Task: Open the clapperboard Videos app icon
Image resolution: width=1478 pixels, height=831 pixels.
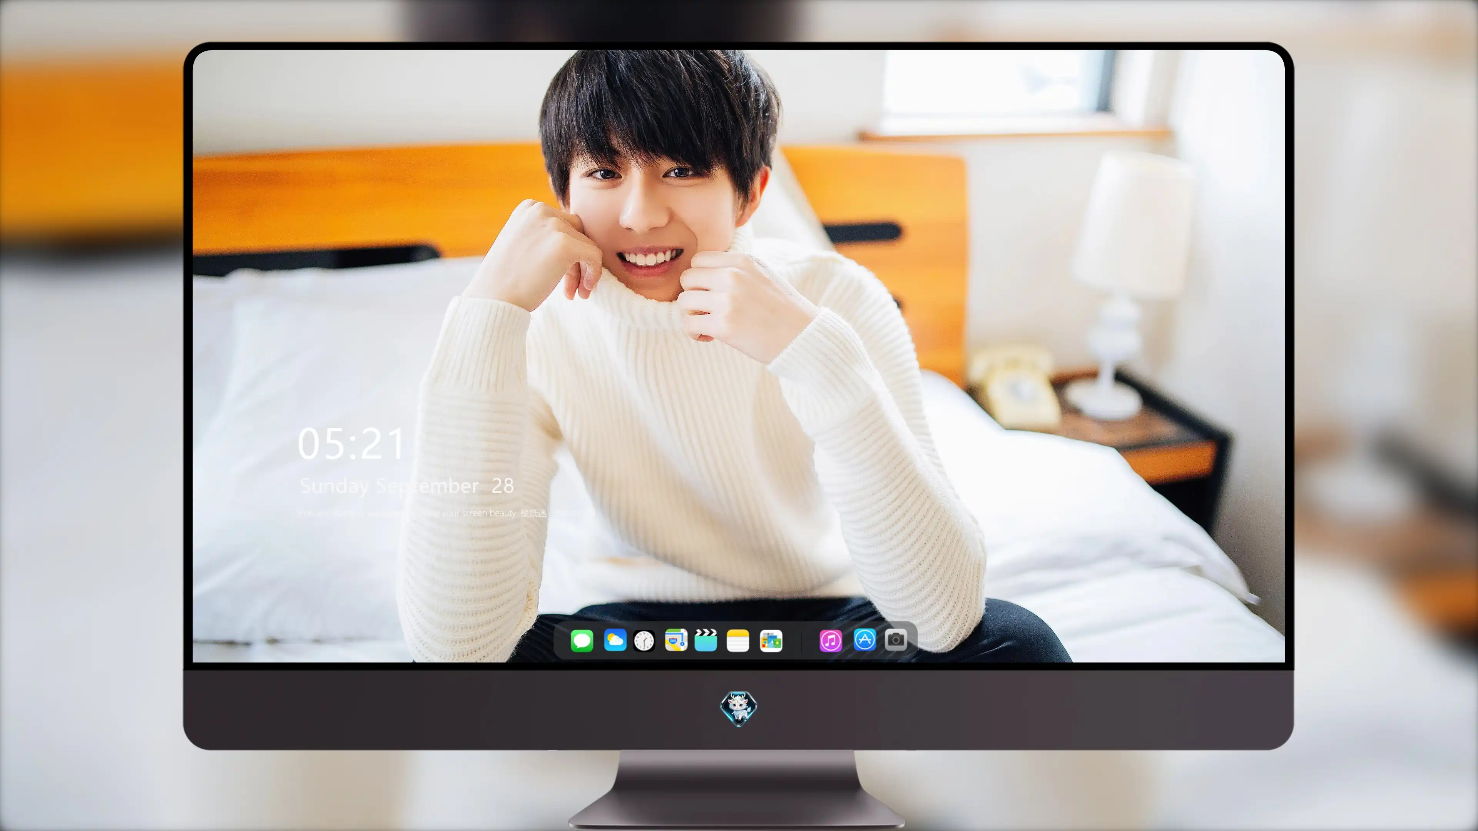Action: click(706, 640)
